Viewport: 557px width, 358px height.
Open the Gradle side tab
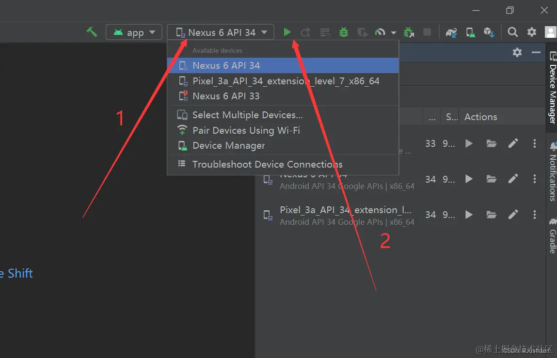point(552,235)
